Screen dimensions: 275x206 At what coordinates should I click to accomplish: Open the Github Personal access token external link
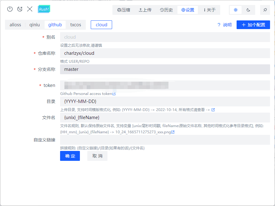tap(114, 94)
